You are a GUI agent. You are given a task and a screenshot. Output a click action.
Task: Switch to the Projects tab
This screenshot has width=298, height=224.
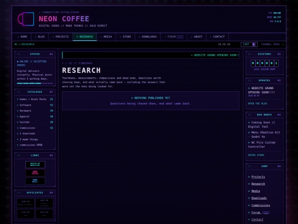(61, 37)
